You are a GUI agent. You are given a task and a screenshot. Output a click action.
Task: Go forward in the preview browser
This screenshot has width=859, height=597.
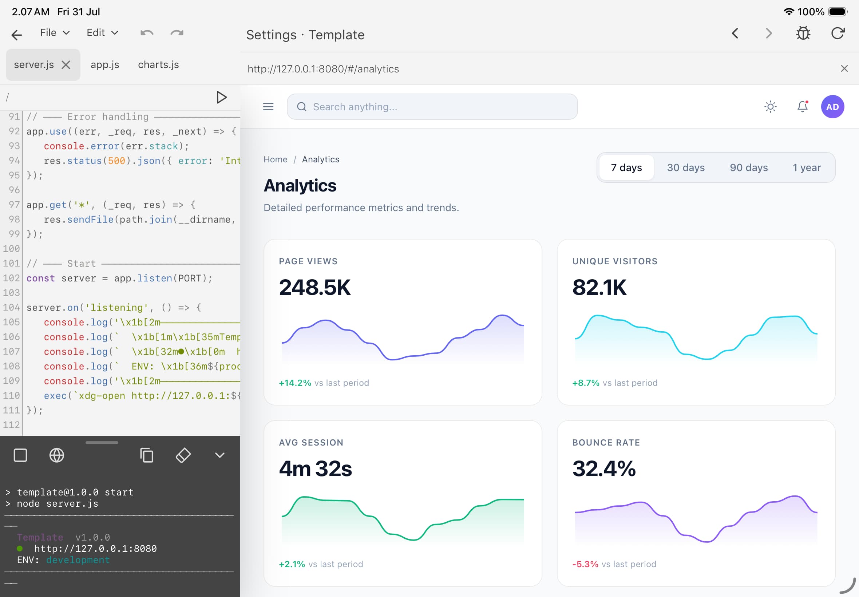(768, 33)
